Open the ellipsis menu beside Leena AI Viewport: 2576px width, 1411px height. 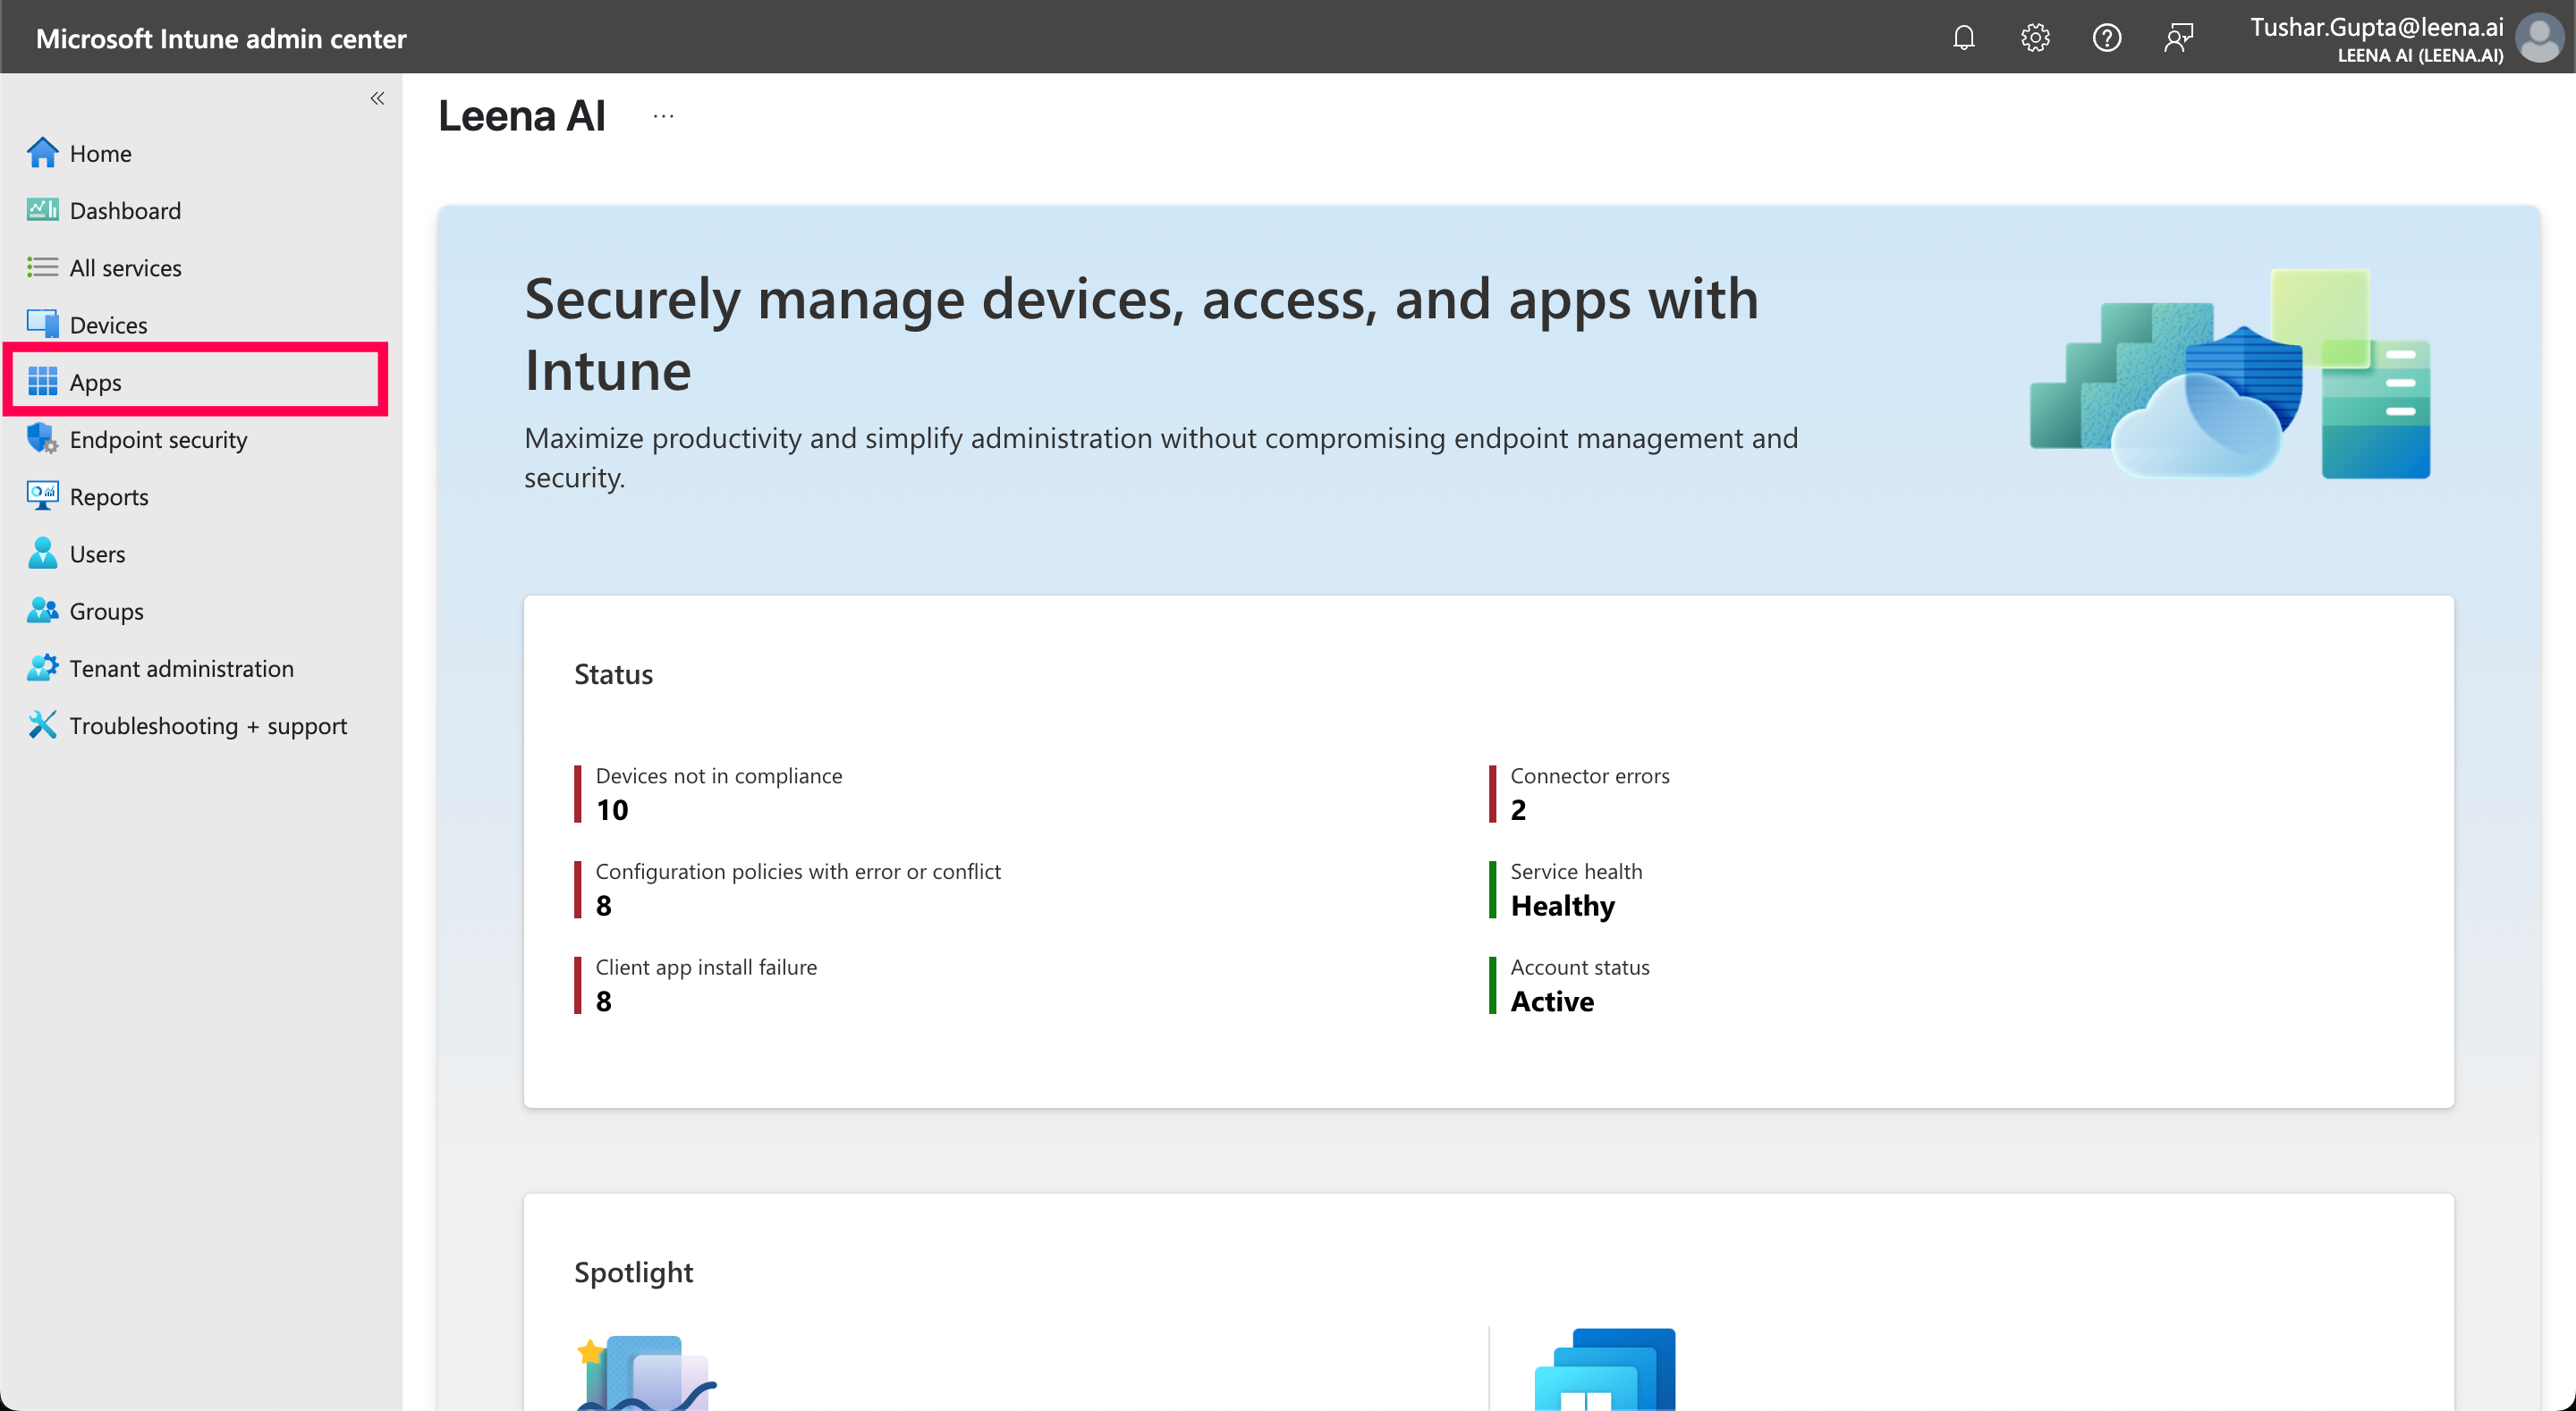click(x=663, y=116)
